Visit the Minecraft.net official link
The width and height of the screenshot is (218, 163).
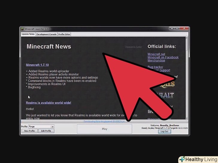156,54
